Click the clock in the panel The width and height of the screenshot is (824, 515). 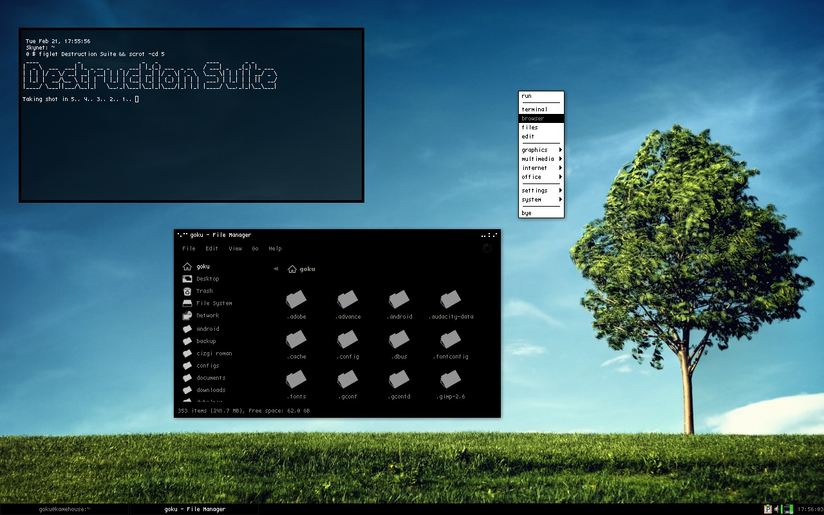pyautogui.click(x=809, y=509)
